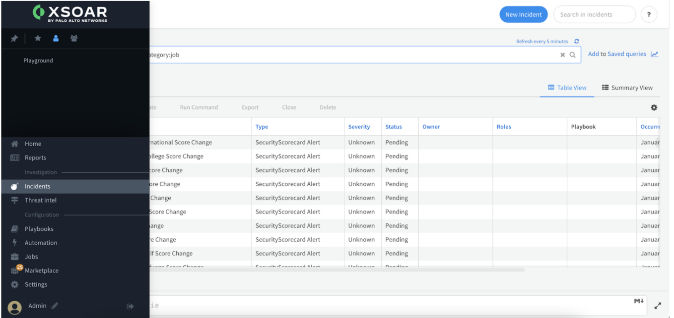Click the pencil edit icon beside Admin

(x=55, y=306)
